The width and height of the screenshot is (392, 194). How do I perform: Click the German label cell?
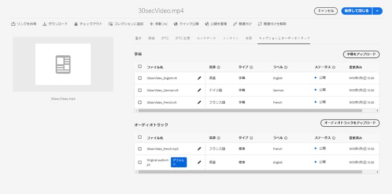(279, 91)
